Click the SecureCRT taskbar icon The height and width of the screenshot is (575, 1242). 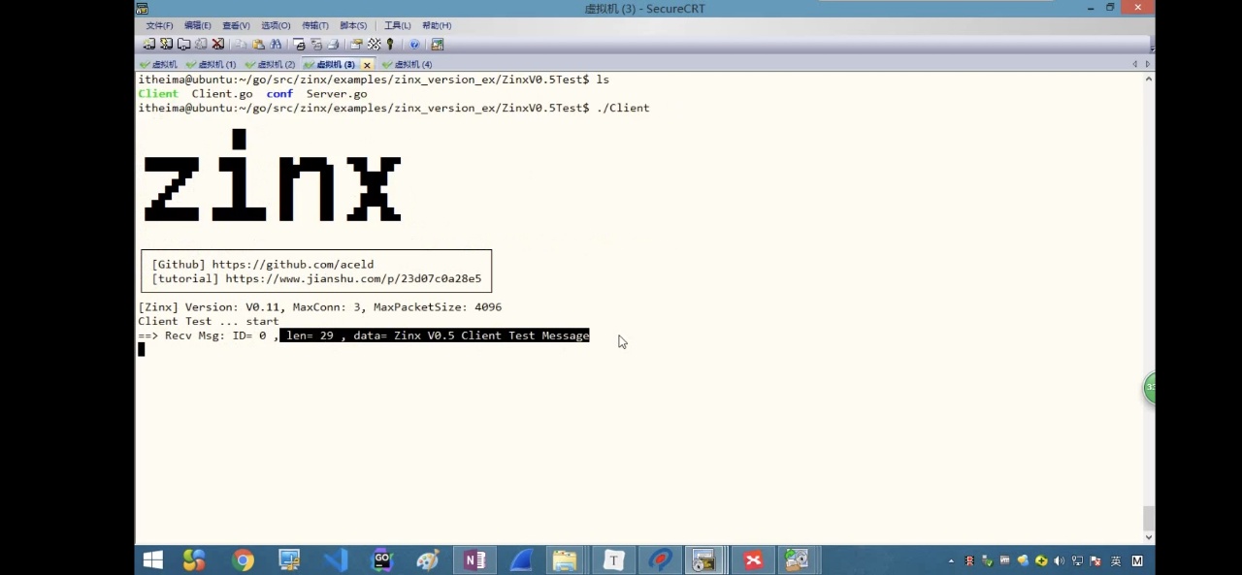(x=704, y=560)
